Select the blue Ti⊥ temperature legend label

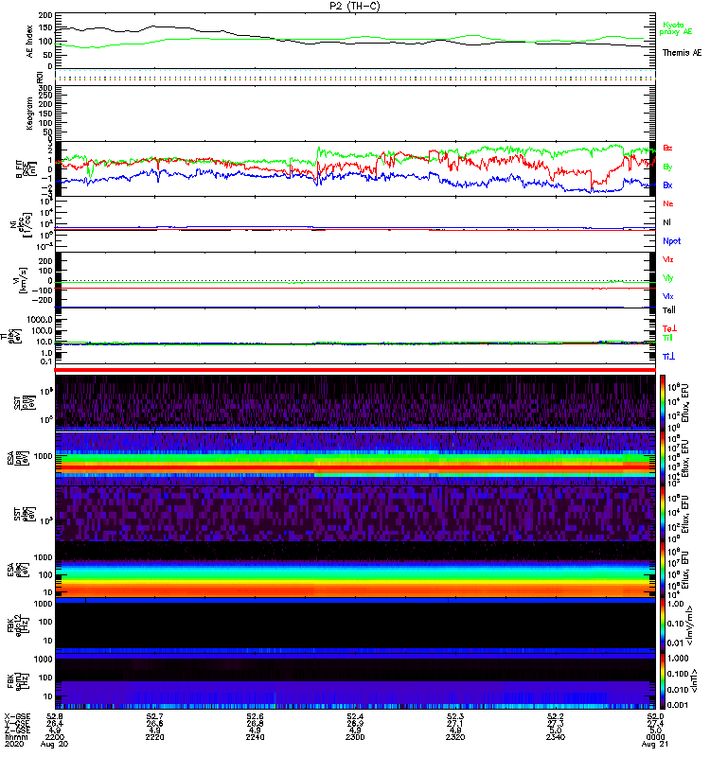coord(668,356)
